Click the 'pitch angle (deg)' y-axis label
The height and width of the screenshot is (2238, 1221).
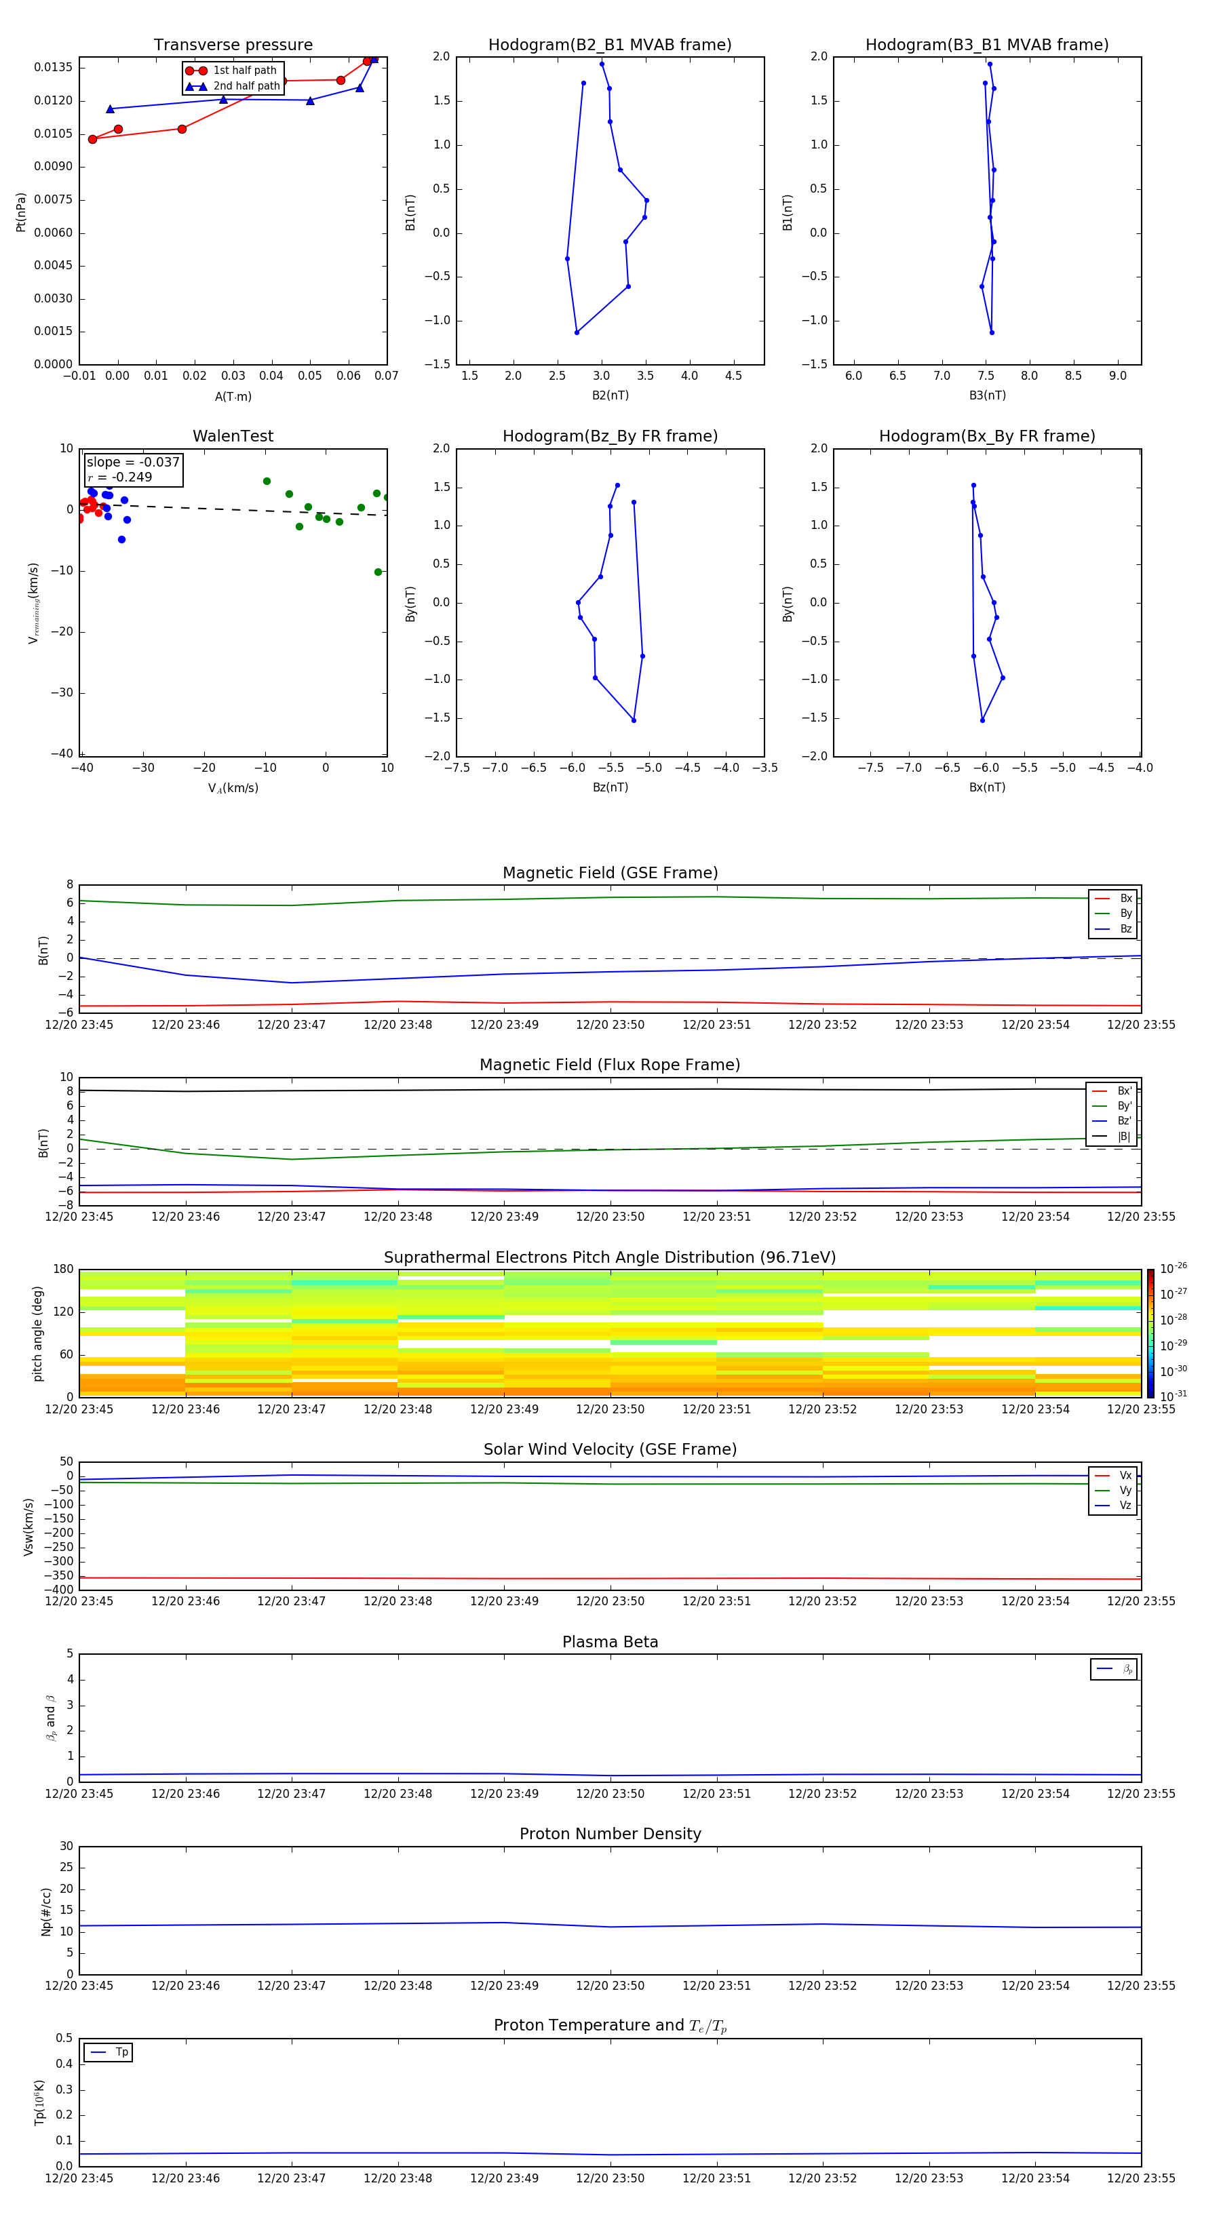pos(37,1333)
